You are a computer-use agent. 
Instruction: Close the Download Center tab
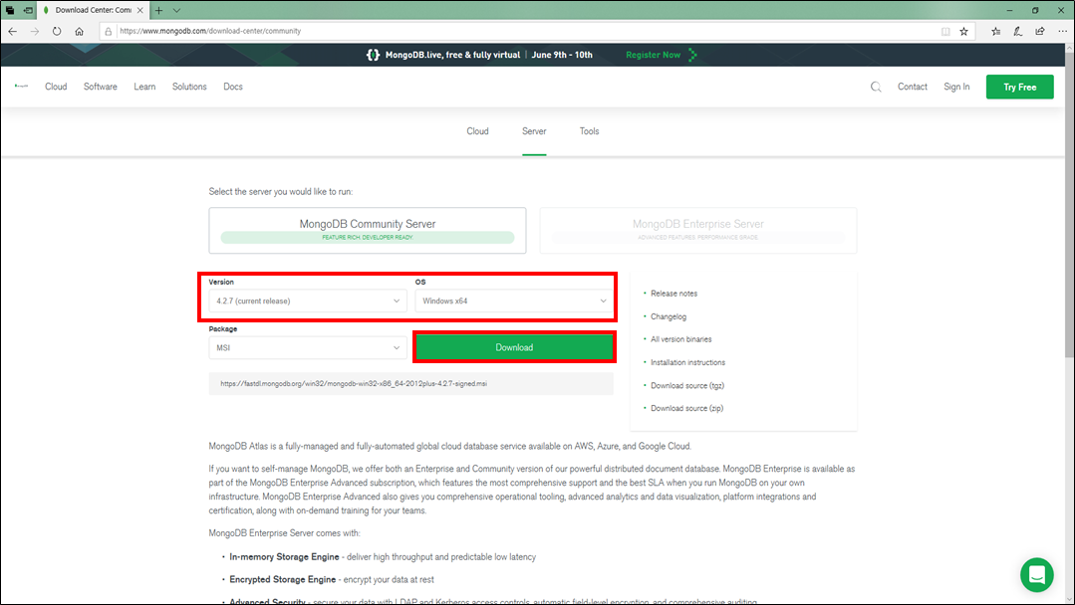click(139, 10)
